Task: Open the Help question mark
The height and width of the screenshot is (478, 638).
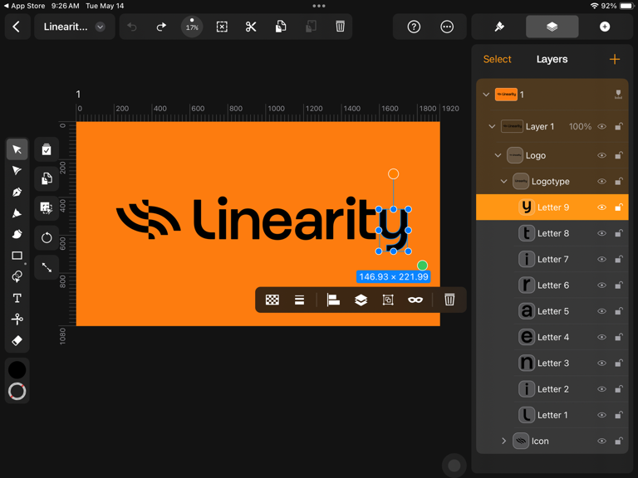Action: [x=414, y=27]
